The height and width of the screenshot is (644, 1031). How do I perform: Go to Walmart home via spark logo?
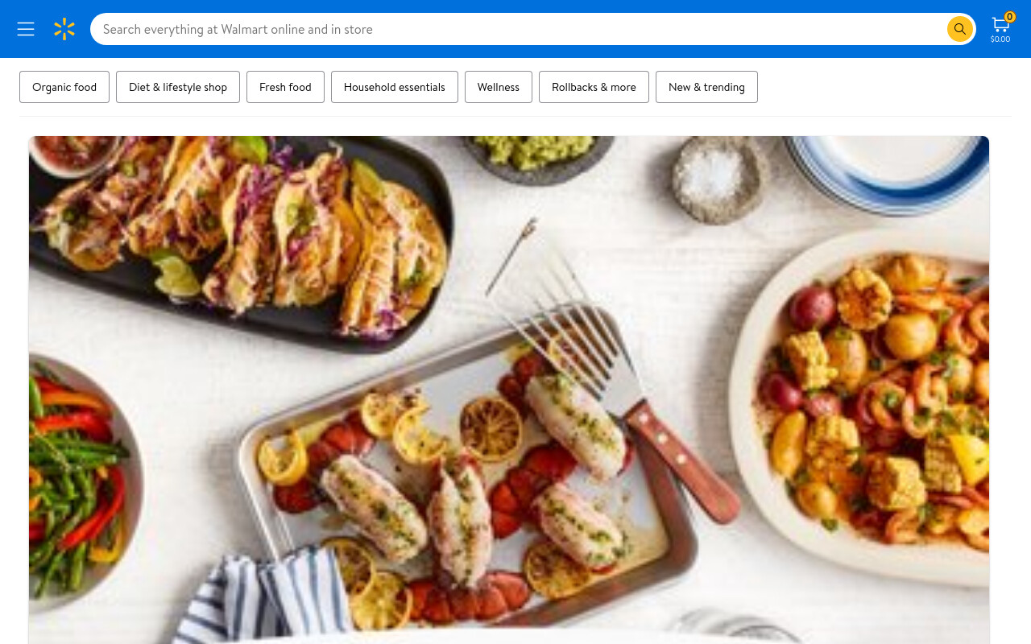click(x=64, y=29)
